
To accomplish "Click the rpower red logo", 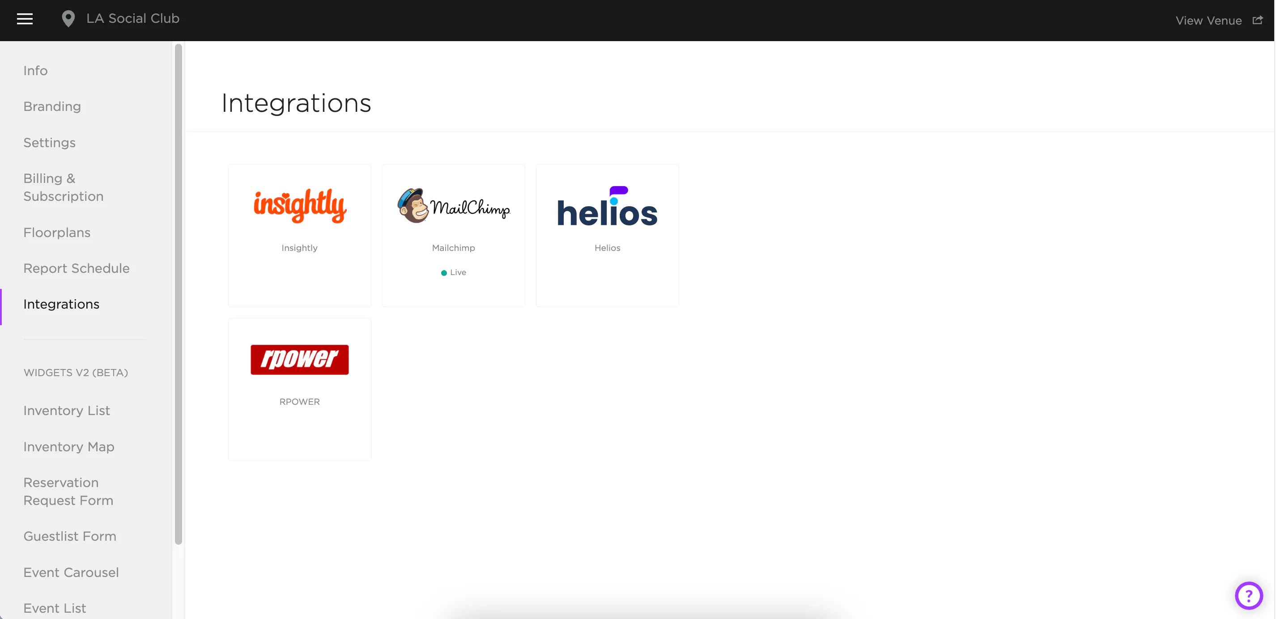I will [x=300, y=360].
